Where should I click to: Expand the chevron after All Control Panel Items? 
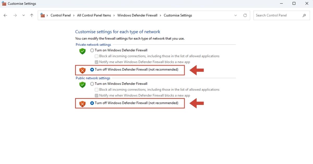point(114,15)
